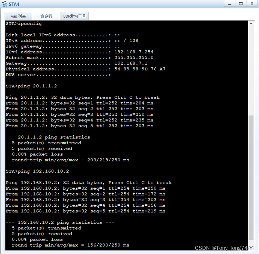Click round-trip 156/200/250 ms line
Viewport: 259px width, 254px height.
click(x=71, y=245)
